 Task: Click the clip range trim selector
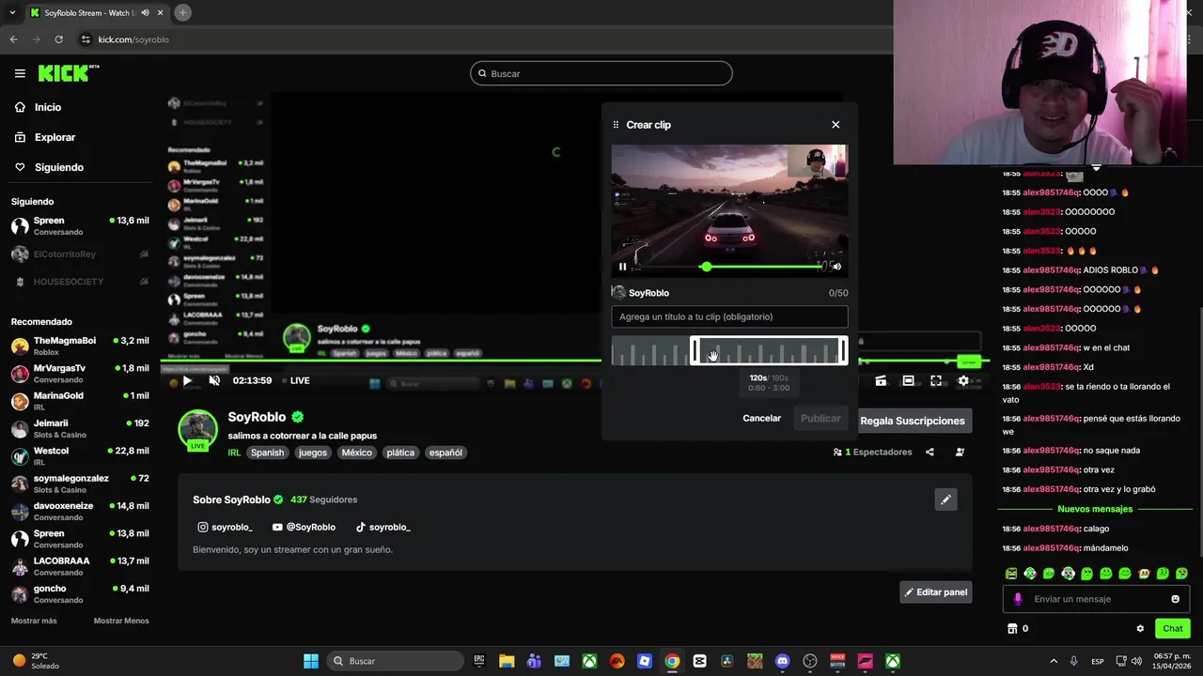coord(769,351)
